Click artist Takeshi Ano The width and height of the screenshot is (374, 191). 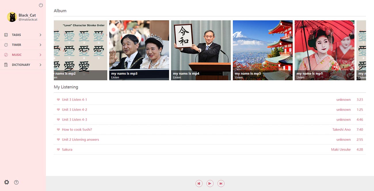(341, 130)
